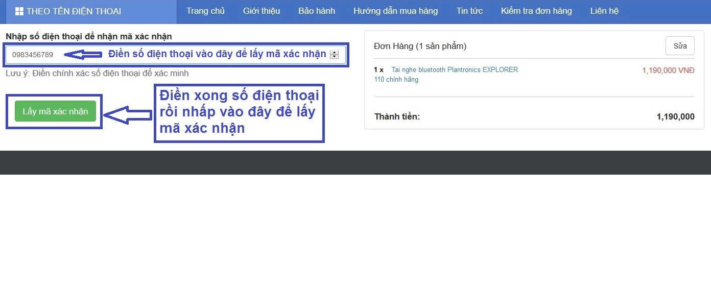Go to the Trang chủ page

tap(205, 11)
